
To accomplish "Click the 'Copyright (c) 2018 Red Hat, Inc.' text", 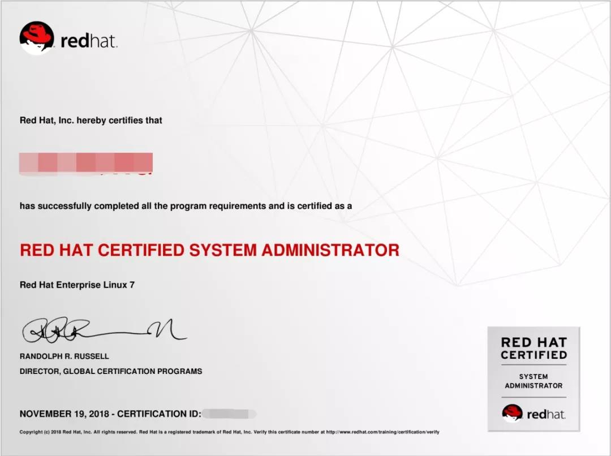I will (55, 432).
